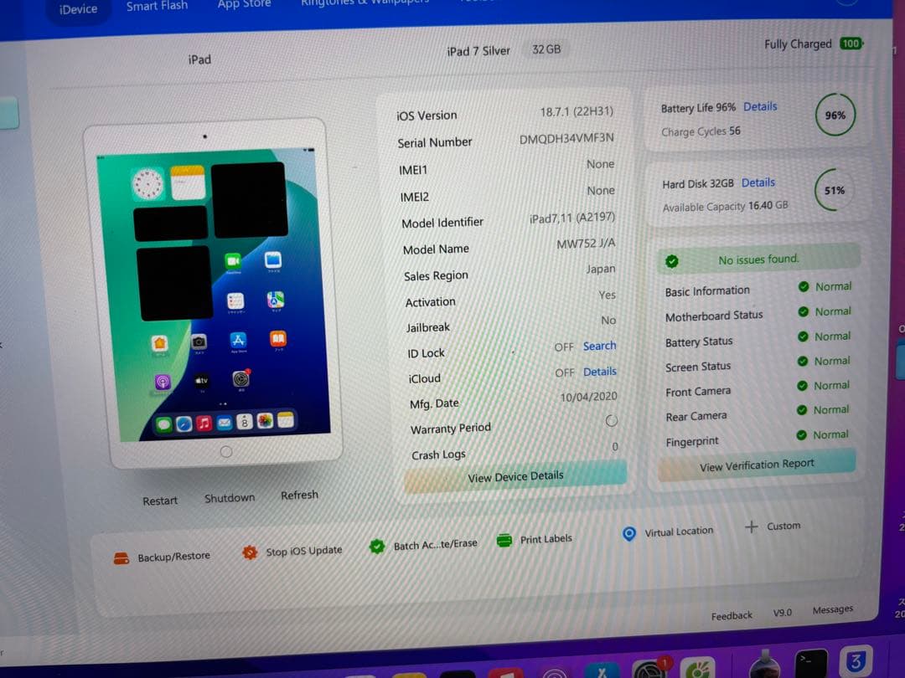Click the Restart button
This screenshot has height=678, width=905.
pos(159,500)
